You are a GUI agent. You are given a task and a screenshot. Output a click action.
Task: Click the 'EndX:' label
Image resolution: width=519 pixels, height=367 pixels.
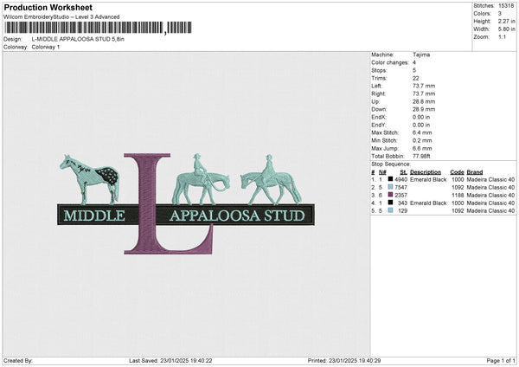pos(379,117)
